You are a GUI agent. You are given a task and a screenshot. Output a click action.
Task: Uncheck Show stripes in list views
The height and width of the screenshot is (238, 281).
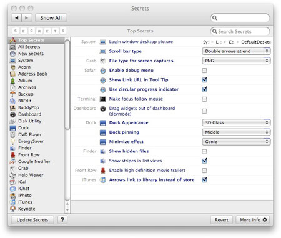click(204, 161)
